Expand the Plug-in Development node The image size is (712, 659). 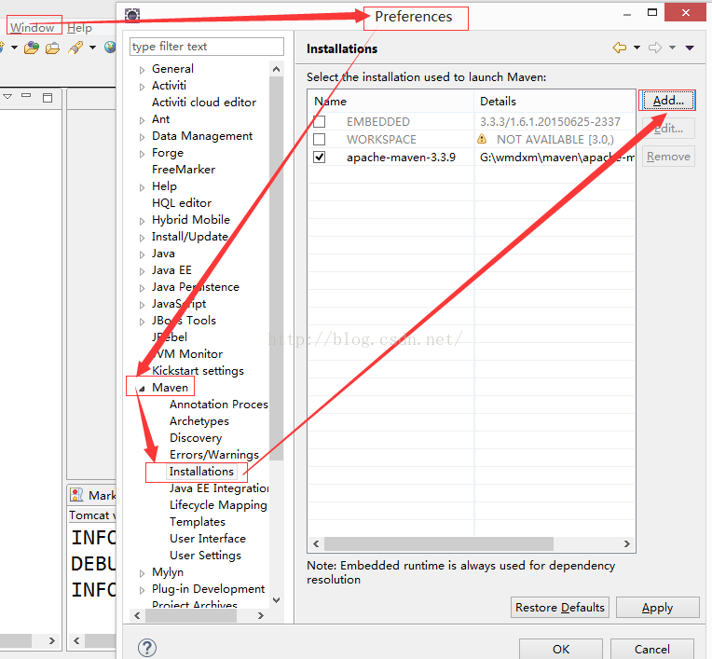click(143, 590)
